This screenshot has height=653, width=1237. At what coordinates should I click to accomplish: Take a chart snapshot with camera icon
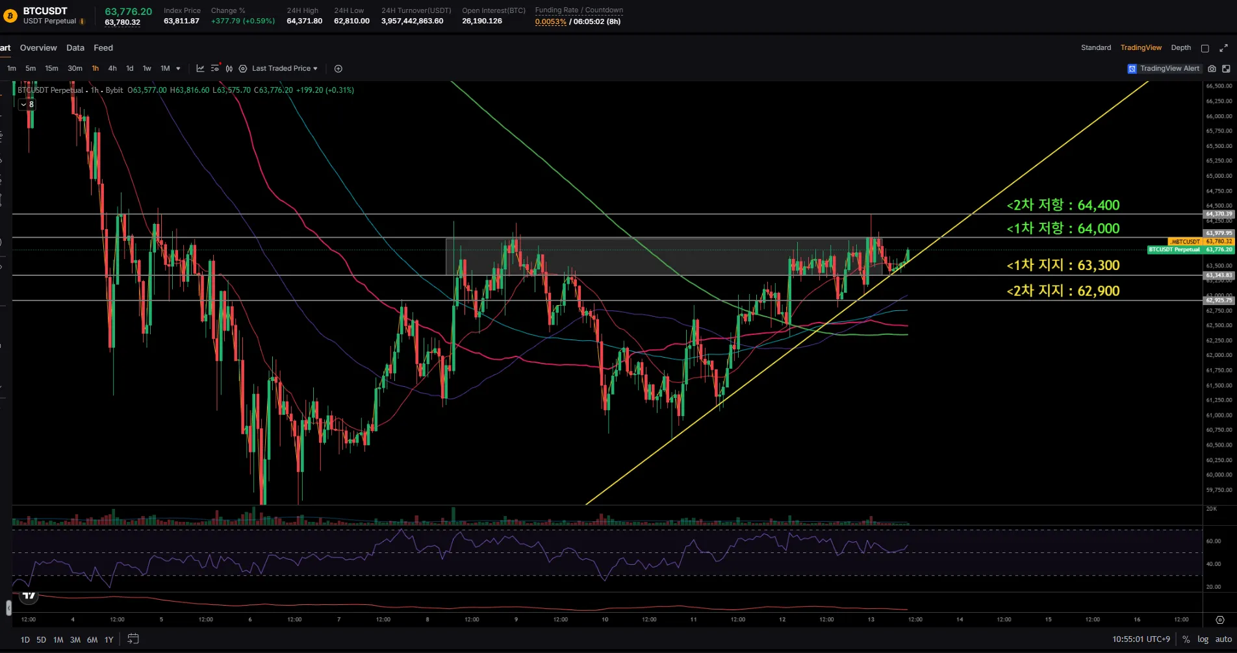tap(1212, 68)
